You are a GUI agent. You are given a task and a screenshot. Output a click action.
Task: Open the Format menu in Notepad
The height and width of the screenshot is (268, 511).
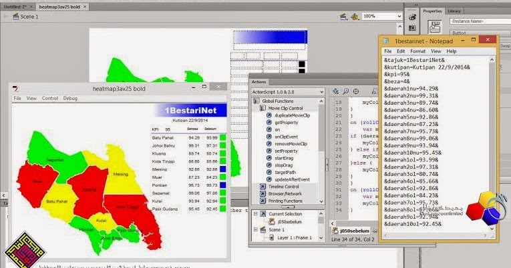[x=417, y=51]
